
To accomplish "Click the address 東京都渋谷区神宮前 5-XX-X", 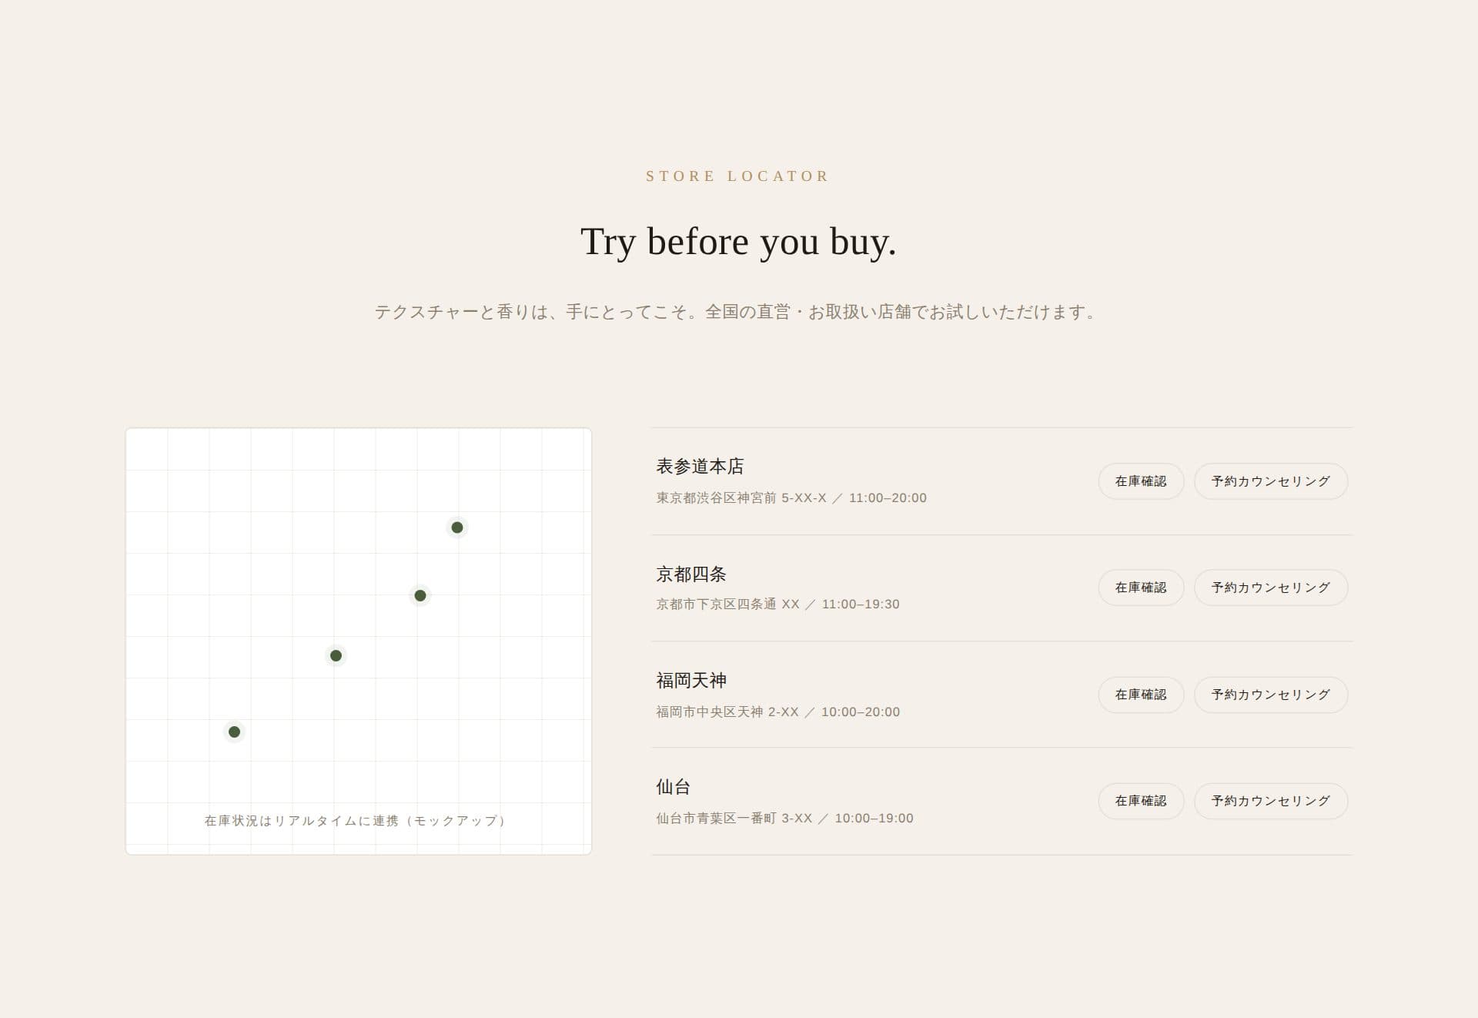I will click(741, 498).
